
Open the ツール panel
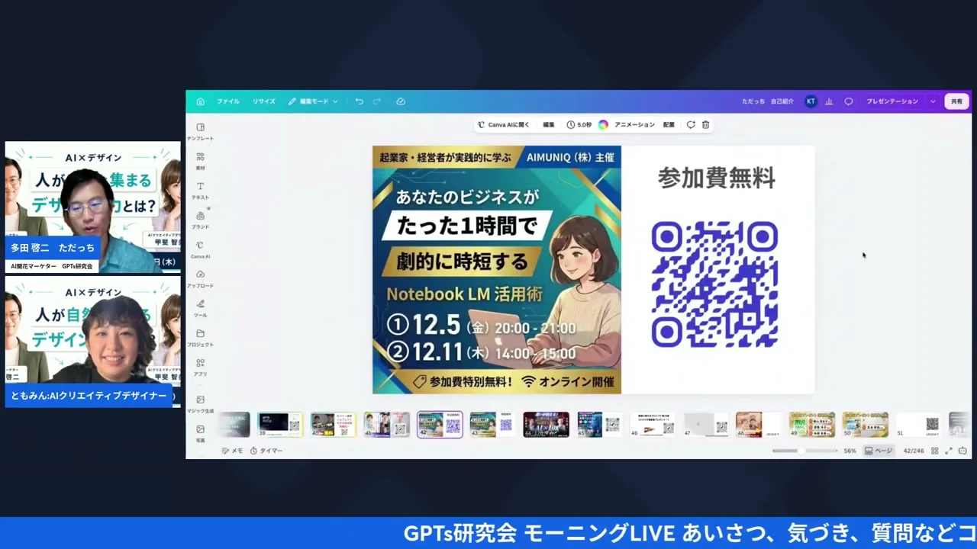(x=200, y=308)
